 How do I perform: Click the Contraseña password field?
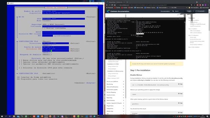tap(63, 26)
